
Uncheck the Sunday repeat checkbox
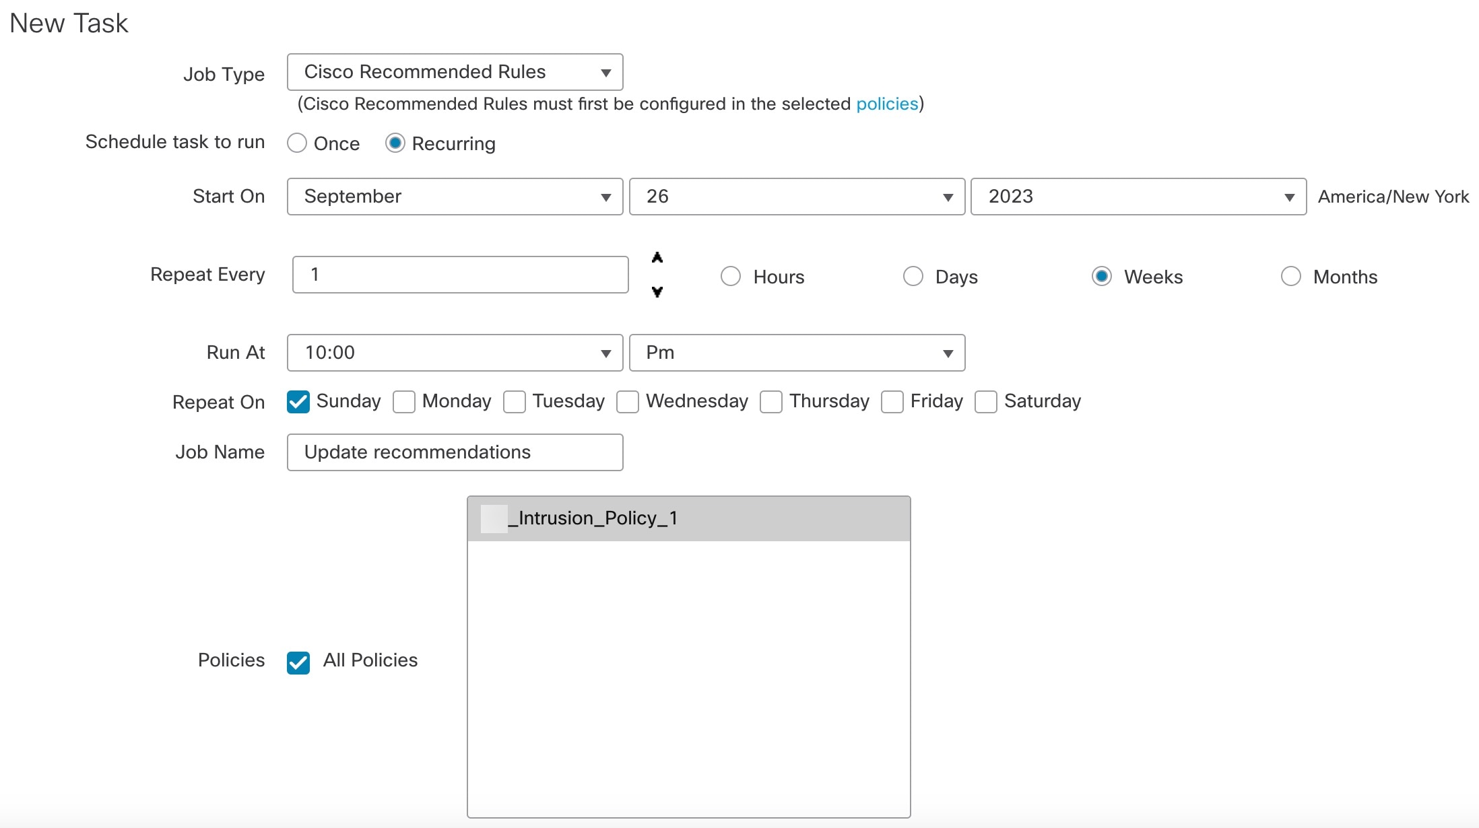point(298,401)
